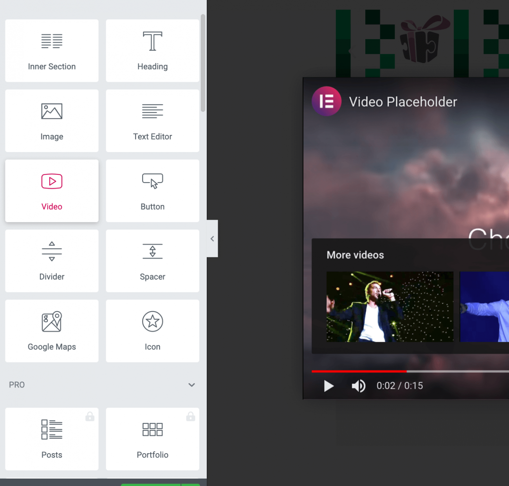The height and width of the screenshot is (486, 509).
Task: Collapse the PRO section chevron
Action: [191, 385]
